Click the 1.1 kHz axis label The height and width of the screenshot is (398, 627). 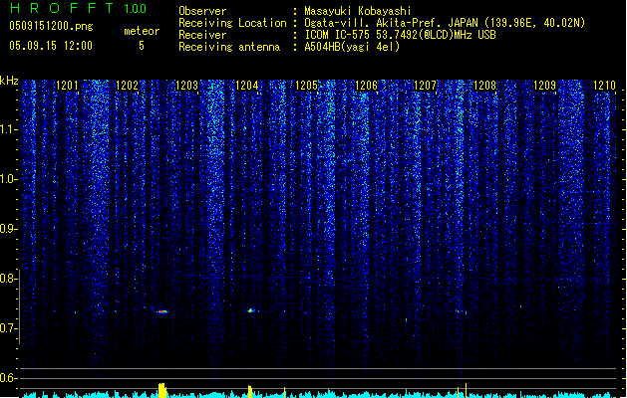[x=8, y=129]
